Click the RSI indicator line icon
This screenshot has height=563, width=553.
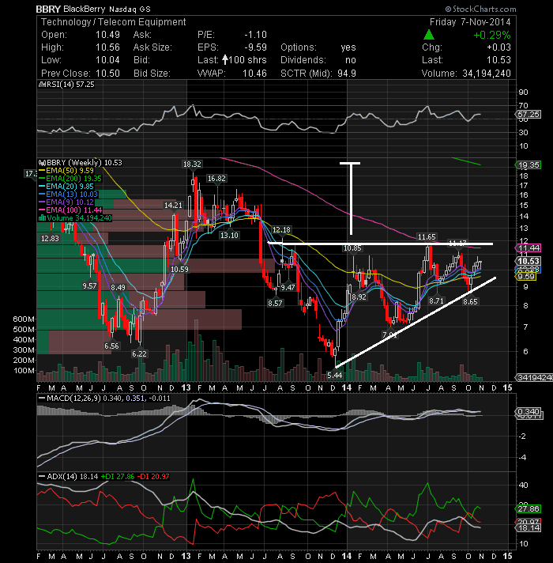[42, 85]
